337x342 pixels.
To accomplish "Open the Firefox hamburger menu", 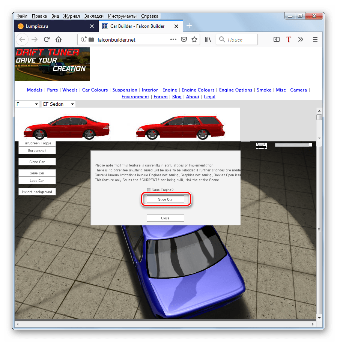I will pos(315,39).
